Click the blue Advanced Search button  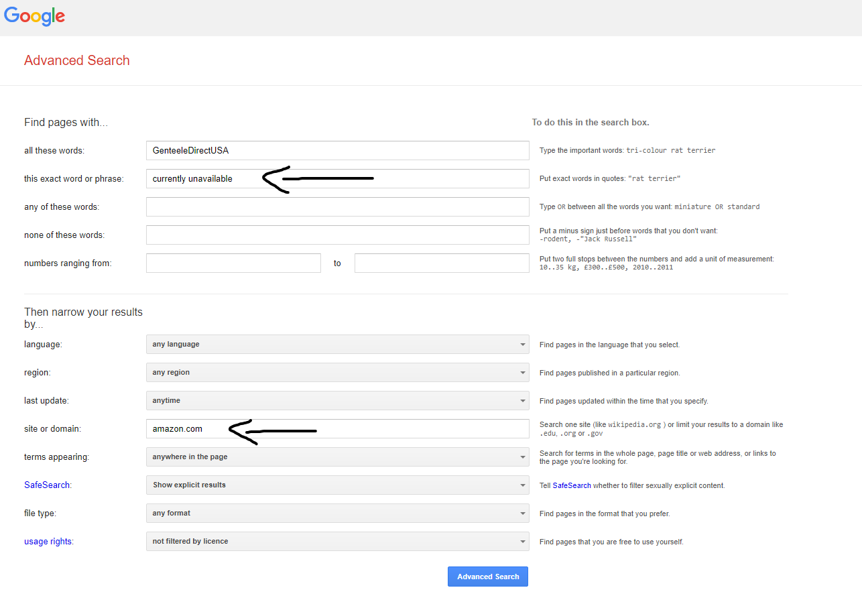point(488,577)
